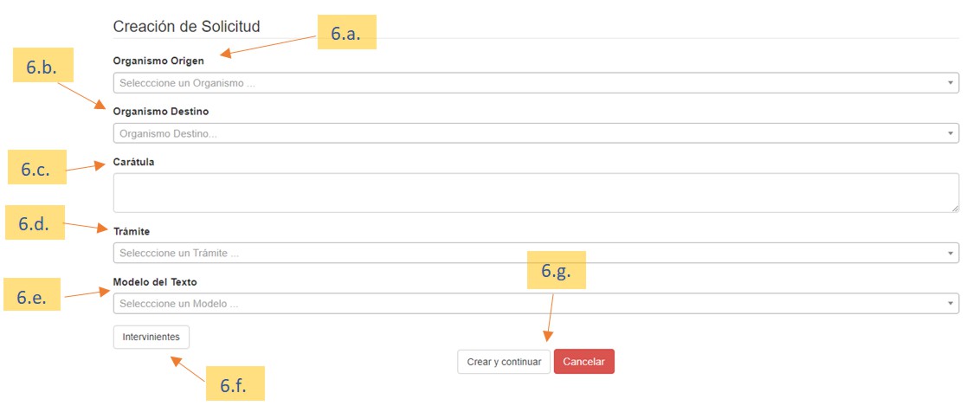
Task: Expand the Modelo del Texto dropdown
Action: [x=535, y=304]
